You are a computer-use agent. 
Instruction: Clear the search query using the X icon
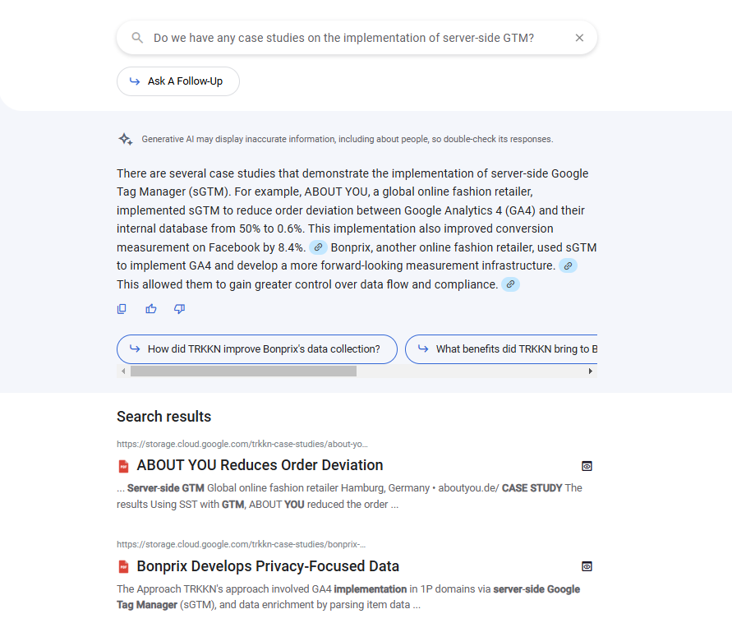pyautogui.click(x=579, y=37)
